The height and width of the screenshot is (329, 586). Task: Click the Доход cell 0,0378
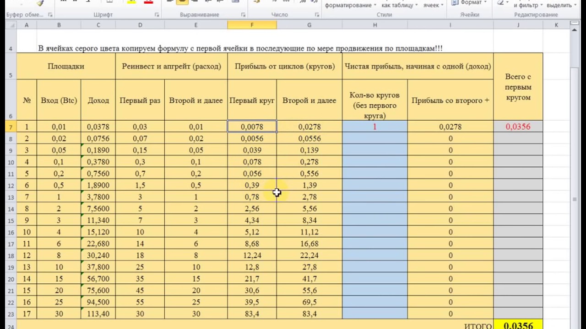pyautogui.click(x=98, y=127)
